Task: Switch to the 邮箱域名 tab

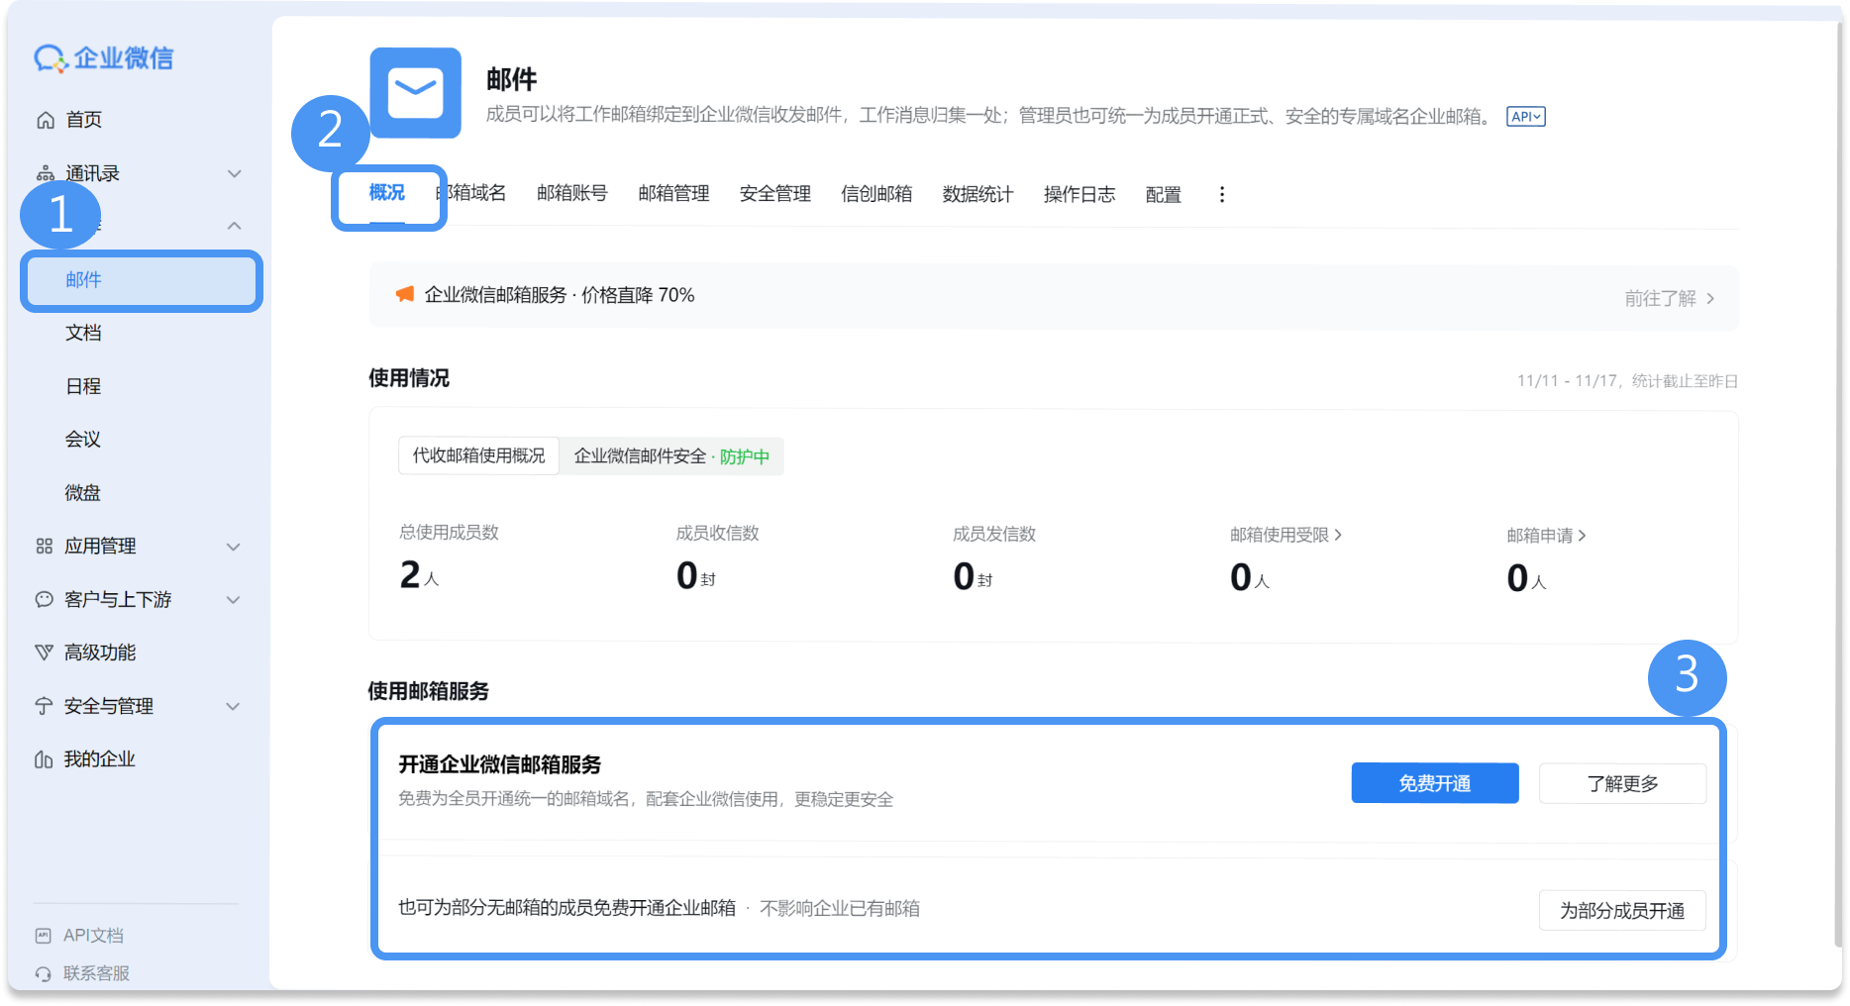Action: pyautogui.click(x=471, y=193)
